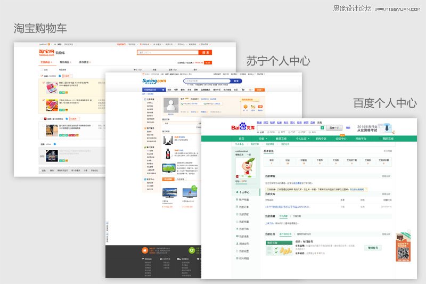This screenshot has height=284, width=426.
Task: Click the Suning.com logo
Action: tap(154, 81)
